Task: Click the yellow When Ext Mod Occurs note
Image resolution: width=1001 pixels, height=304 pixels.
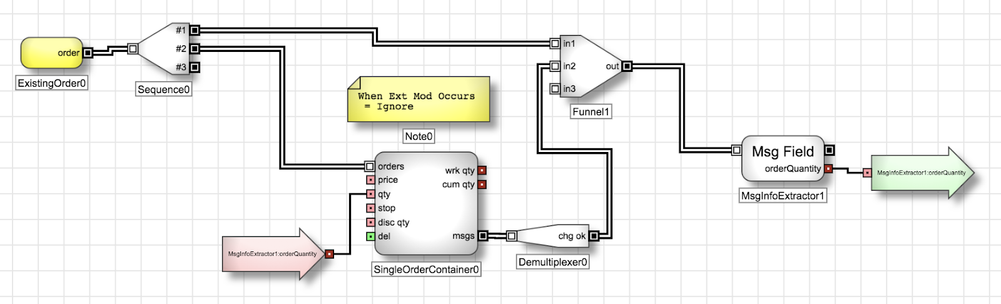Action: (x=419, y=100)
